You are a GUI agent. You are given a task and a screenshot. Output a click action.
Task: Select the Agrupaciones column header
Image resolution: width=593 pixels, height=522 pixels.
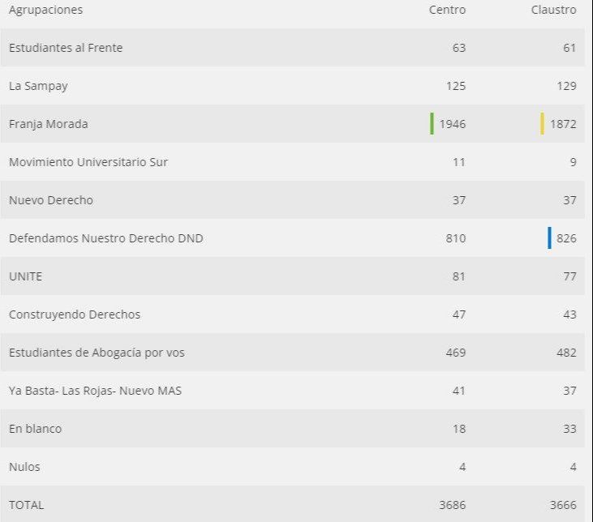tap(45, 10)
